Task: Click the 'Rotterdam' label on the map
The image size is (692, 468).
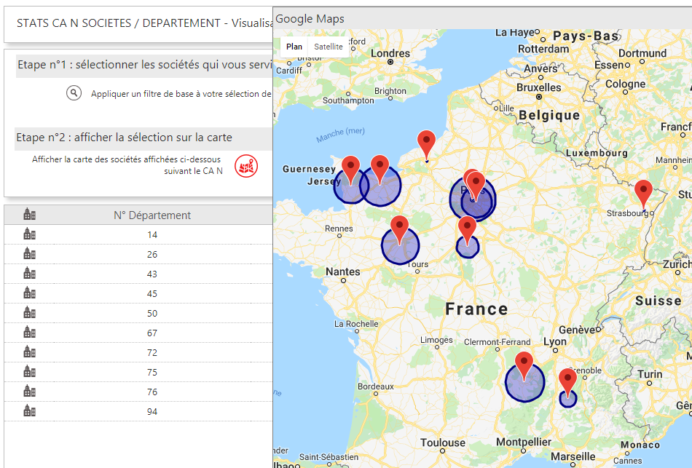Action: click(543, 49)
